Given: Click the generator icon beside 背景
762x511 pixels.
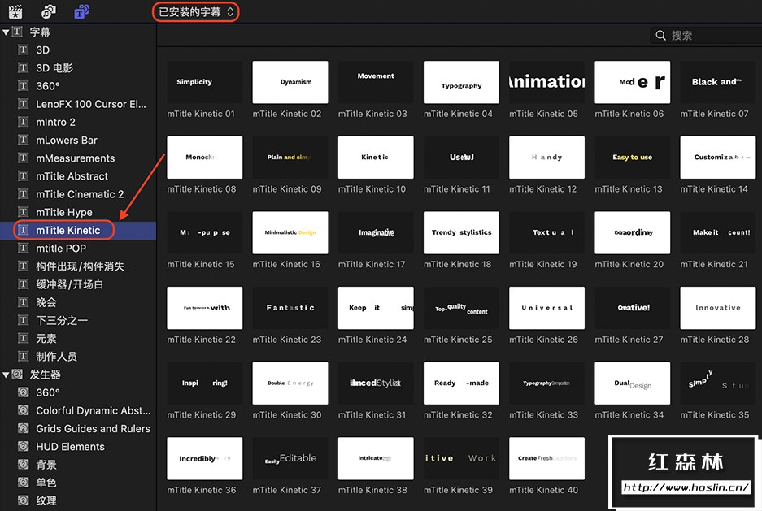Looking at the screenshot, I should click(x=23, y=464).
